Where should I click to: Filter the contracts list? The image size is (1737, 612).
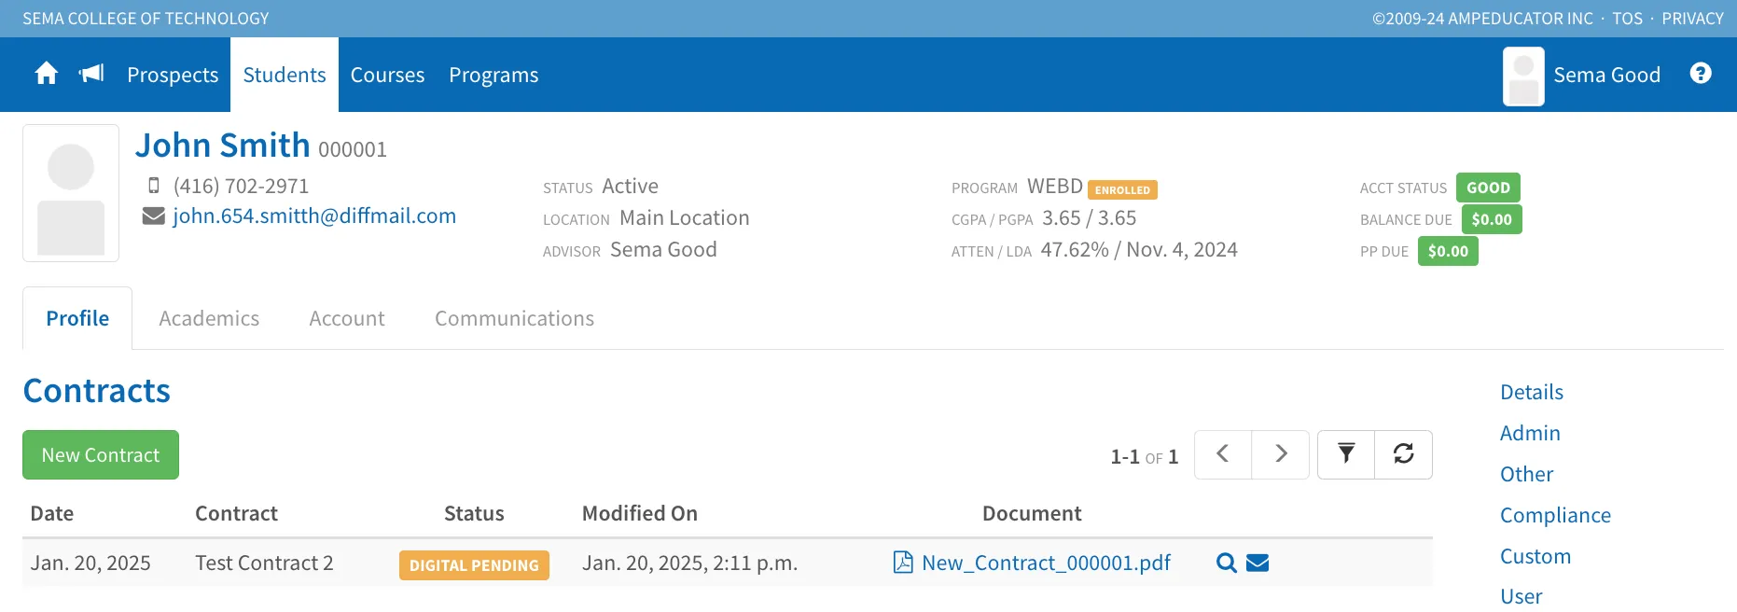pyautogui.click(x=1346, y=454)
